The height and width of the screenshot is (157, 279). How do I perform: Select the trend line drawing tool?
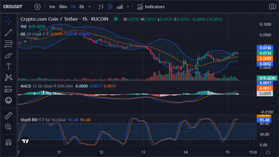click(x=8, y=32)
